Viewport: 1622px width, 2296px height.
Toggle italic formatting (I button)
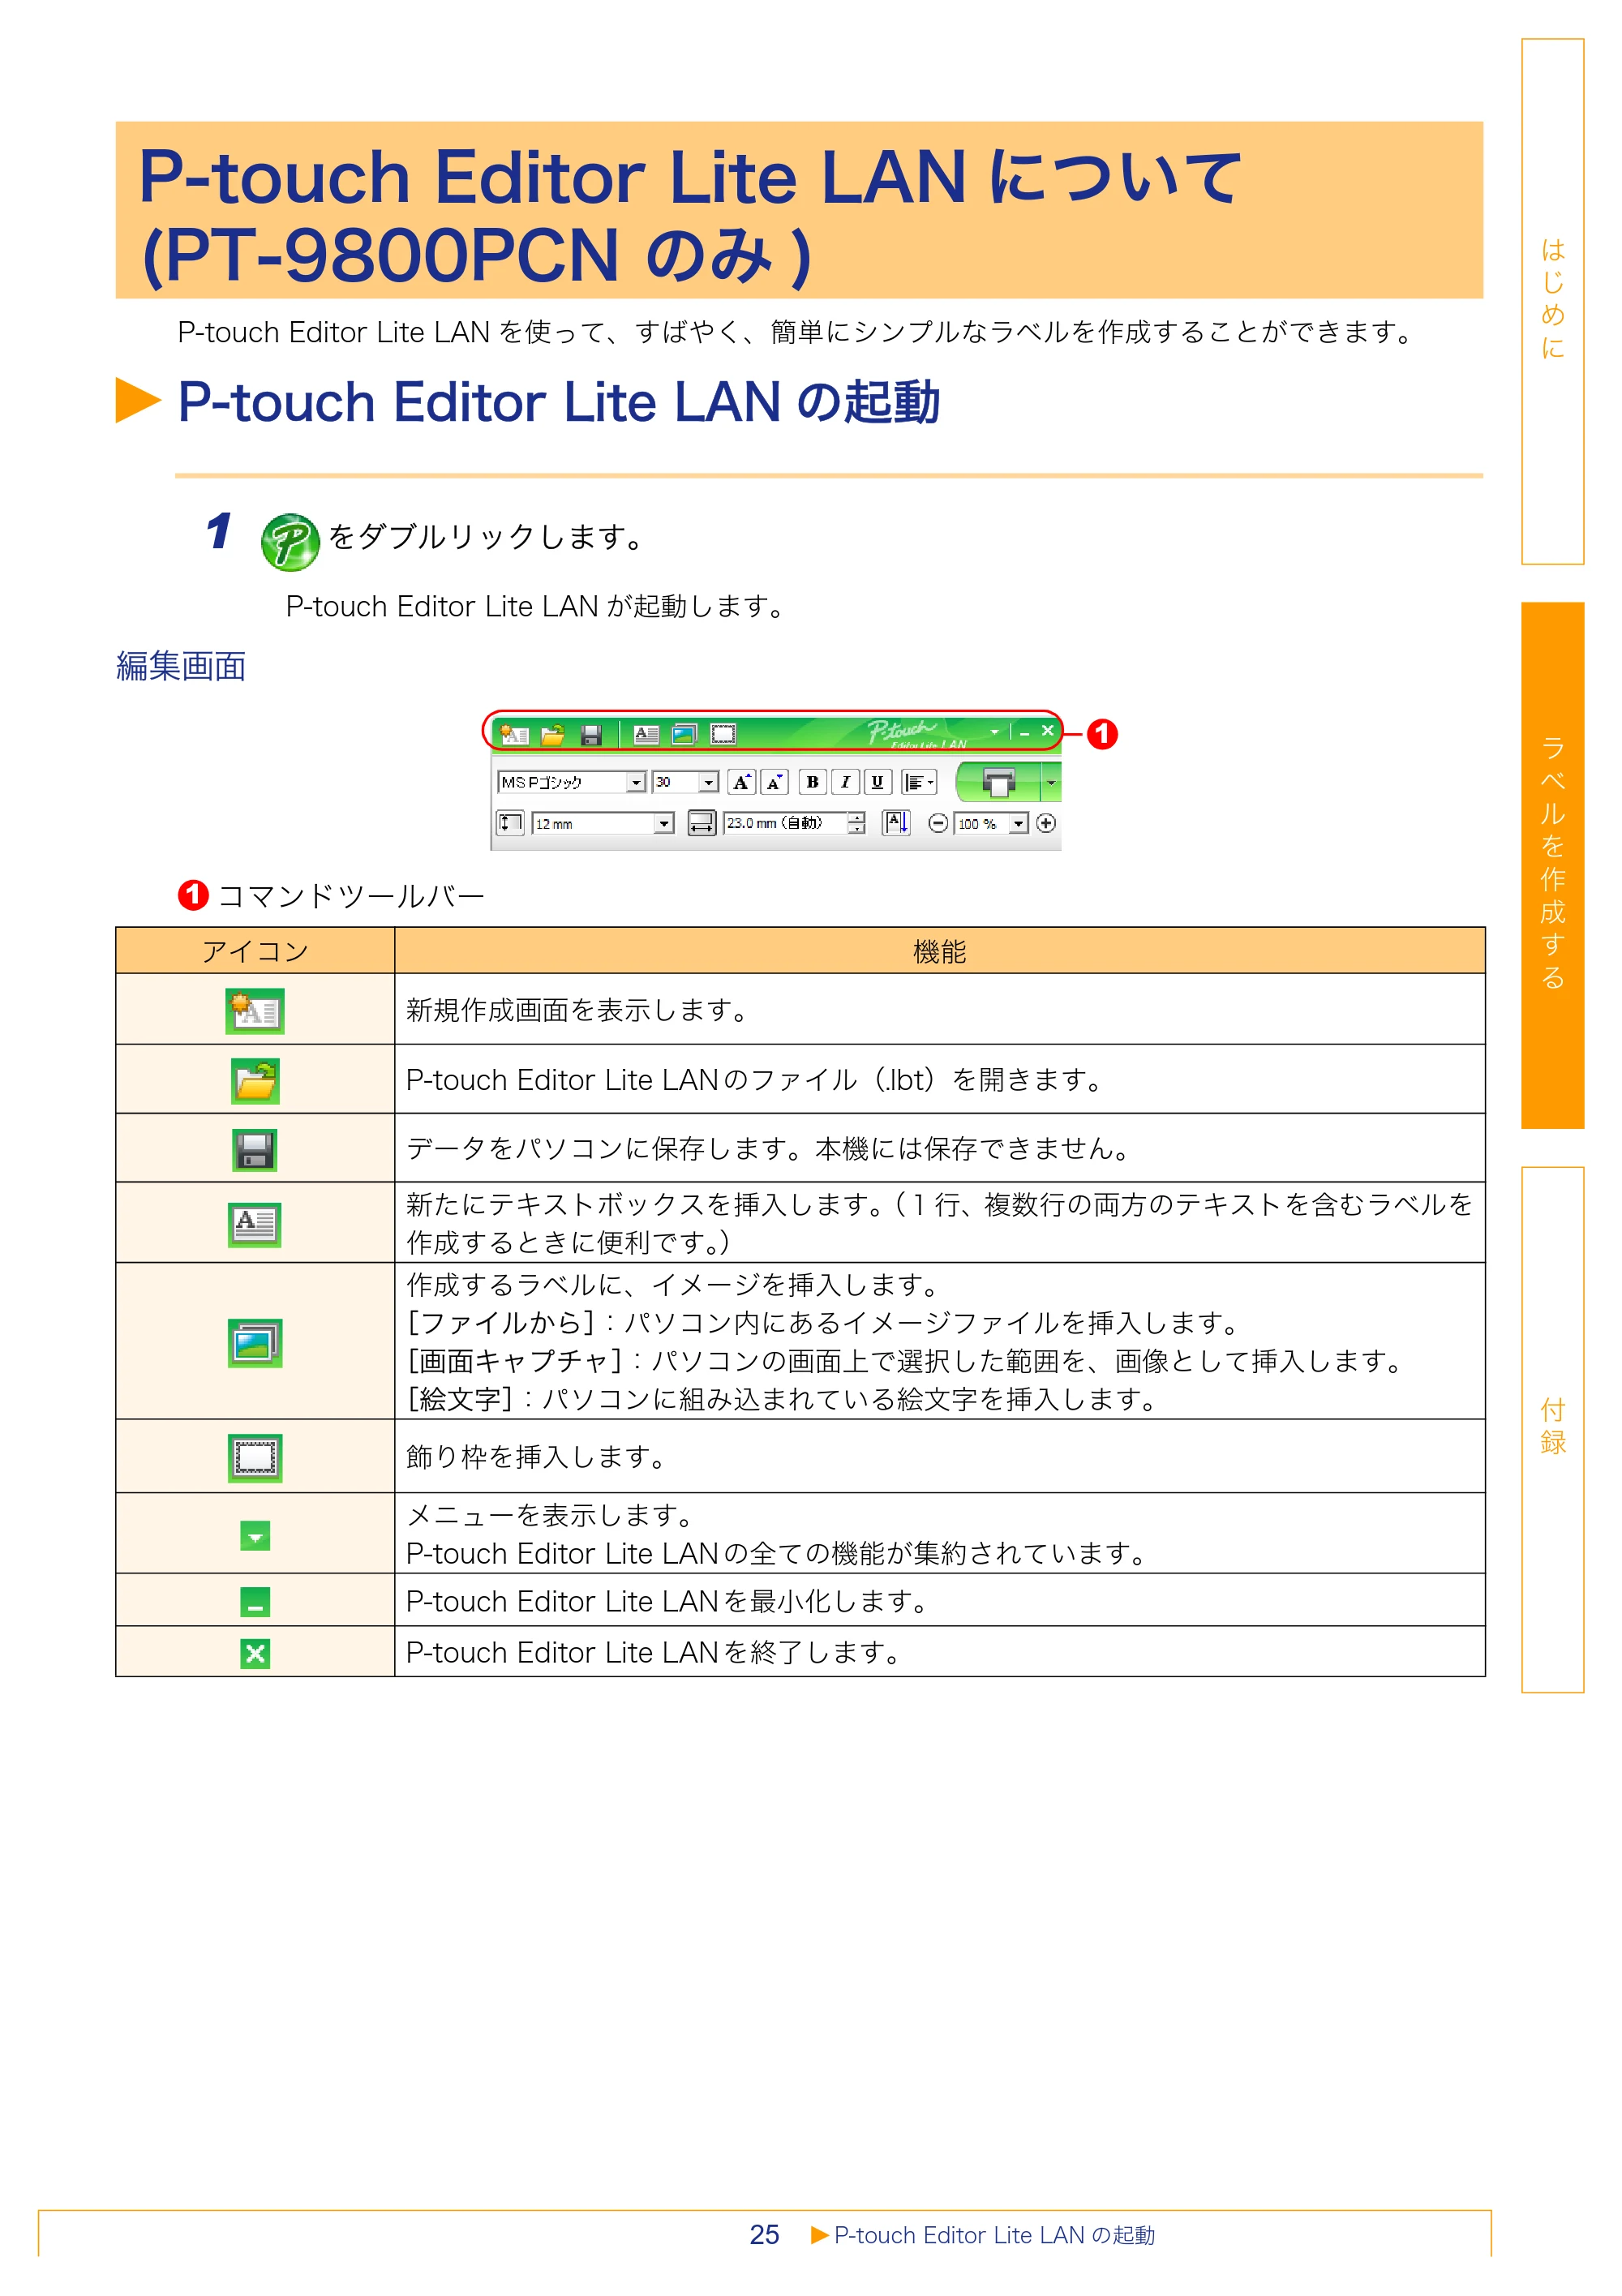(x=845, y=782)
